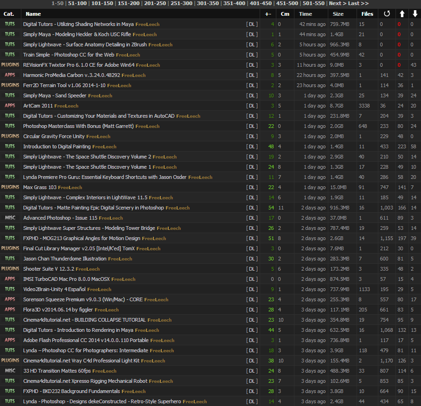Open Vray C4d Professional Light Kit torrent
This screenshot has width=421, height=406.
pyautogui.click(x=81, y=361)
